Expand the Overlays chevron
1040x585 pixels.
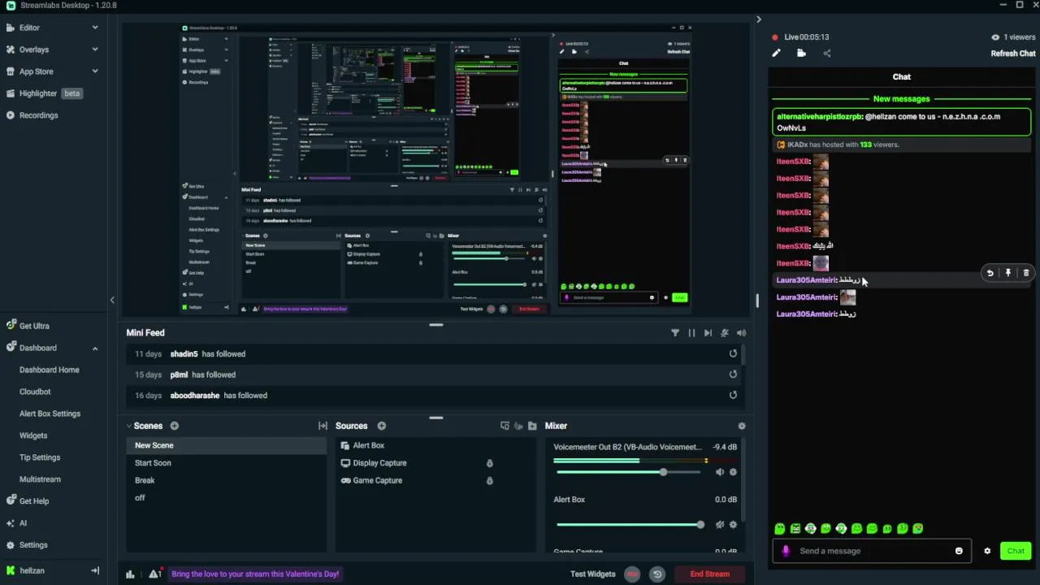[x=95, y=50]
